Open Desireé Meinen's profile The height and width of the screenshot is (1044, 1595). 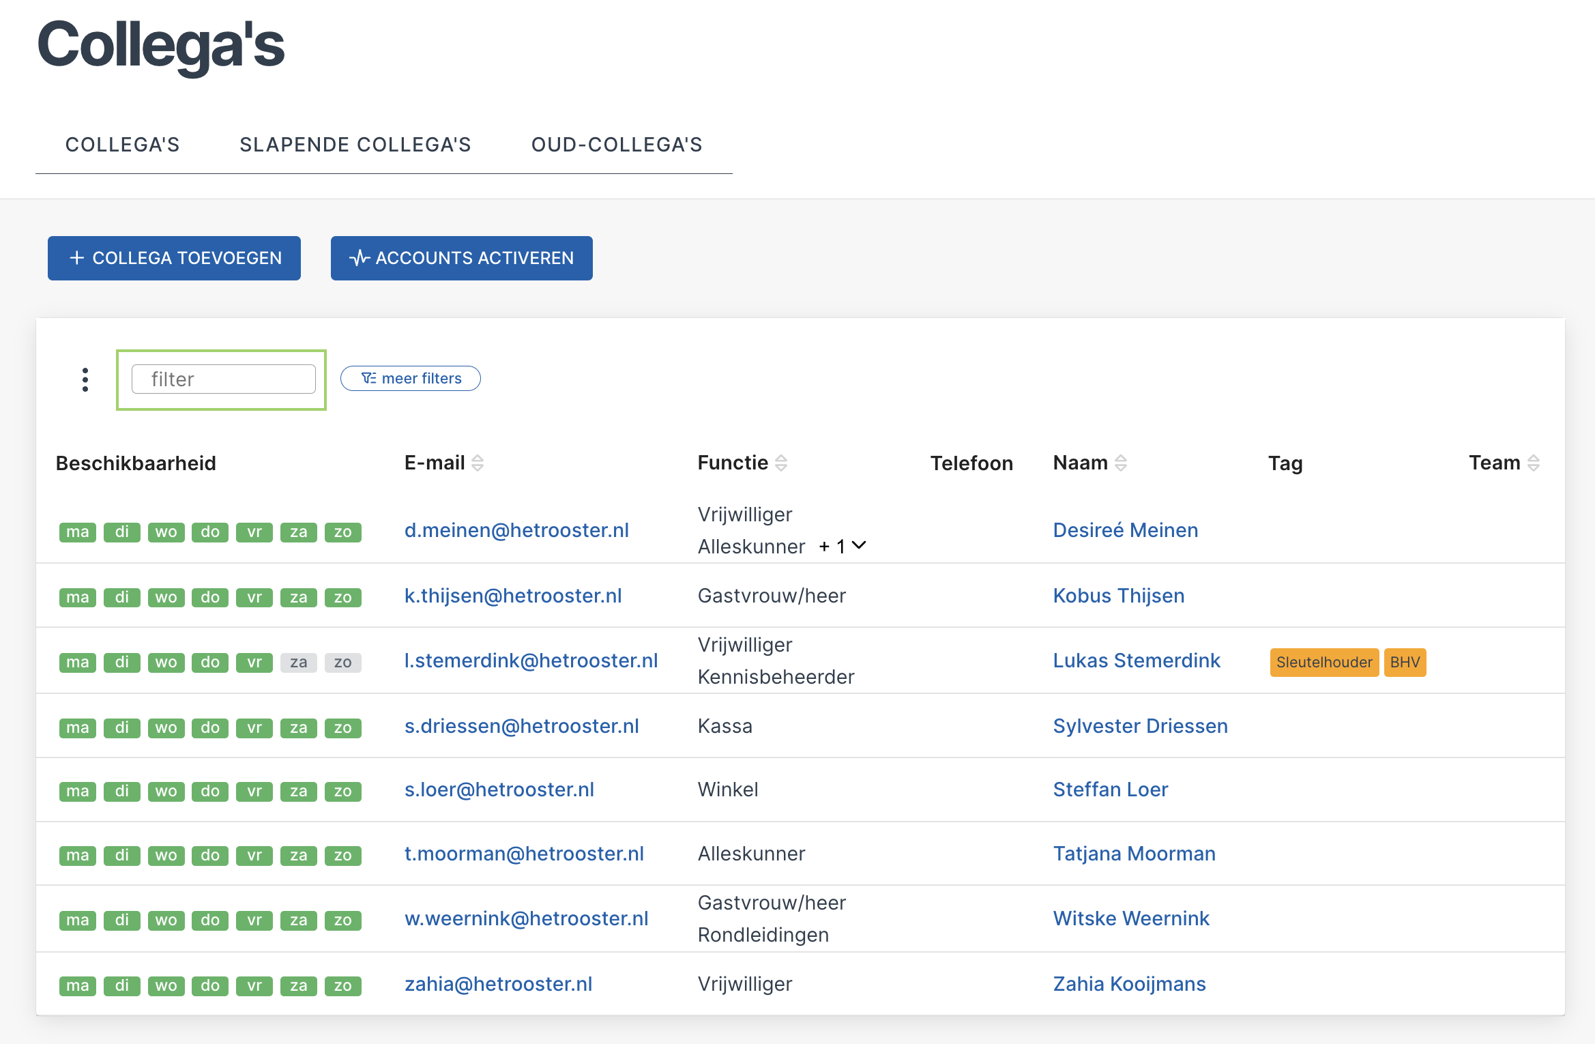pyautogui.click(x=1126, y=530)
